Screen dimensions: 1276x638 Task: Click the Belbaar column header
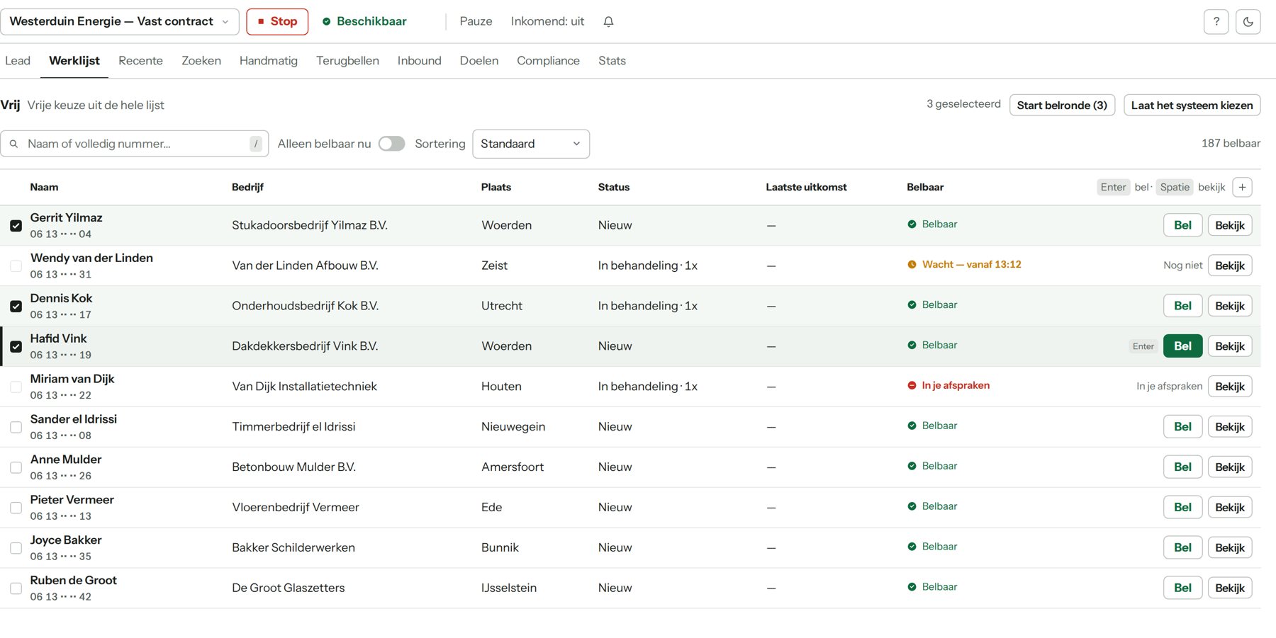coord(925,188)
